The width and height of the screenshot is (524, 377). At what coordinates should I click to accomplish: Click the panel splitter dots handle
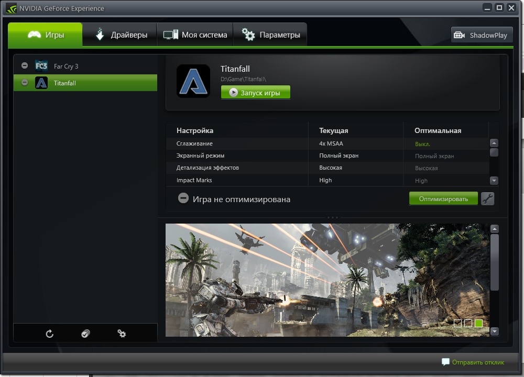pyautogui.click(x=333, y=217)
